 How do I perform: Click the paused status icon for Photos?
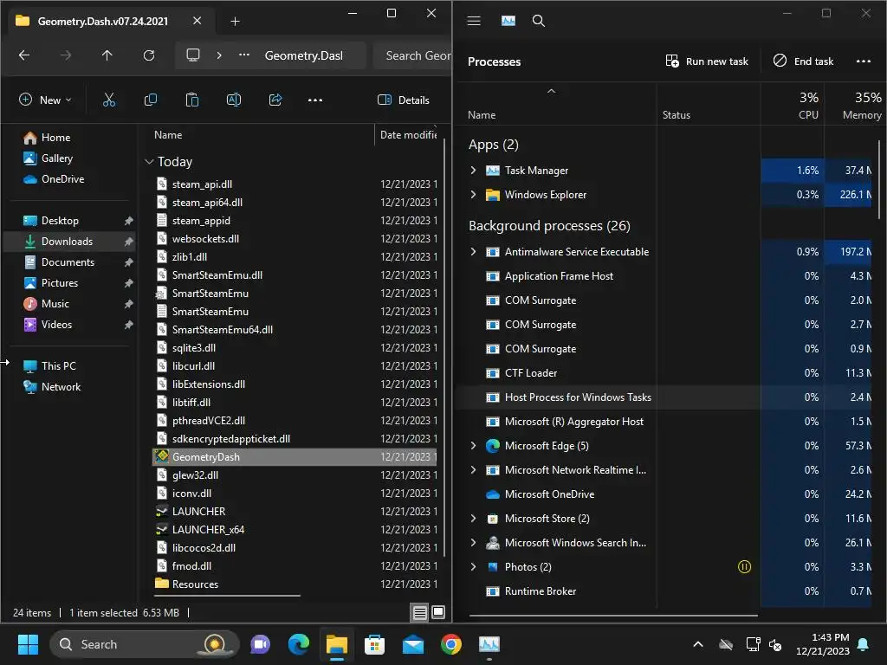pyautogui.click(x=744, y=566)
